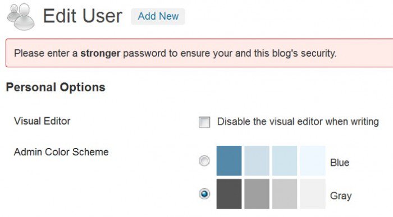Click the Admin Color Scheme row label

coord(61,152)
